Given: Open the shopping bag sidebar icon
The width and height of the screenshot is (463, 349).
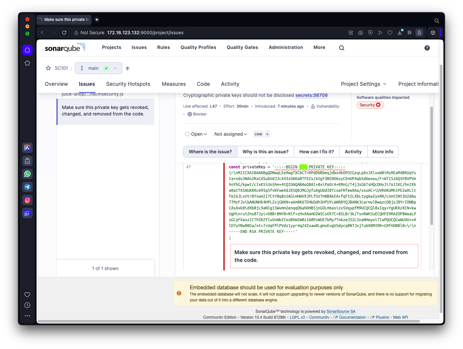Looking at the screenshot, I should click(27, 161).
